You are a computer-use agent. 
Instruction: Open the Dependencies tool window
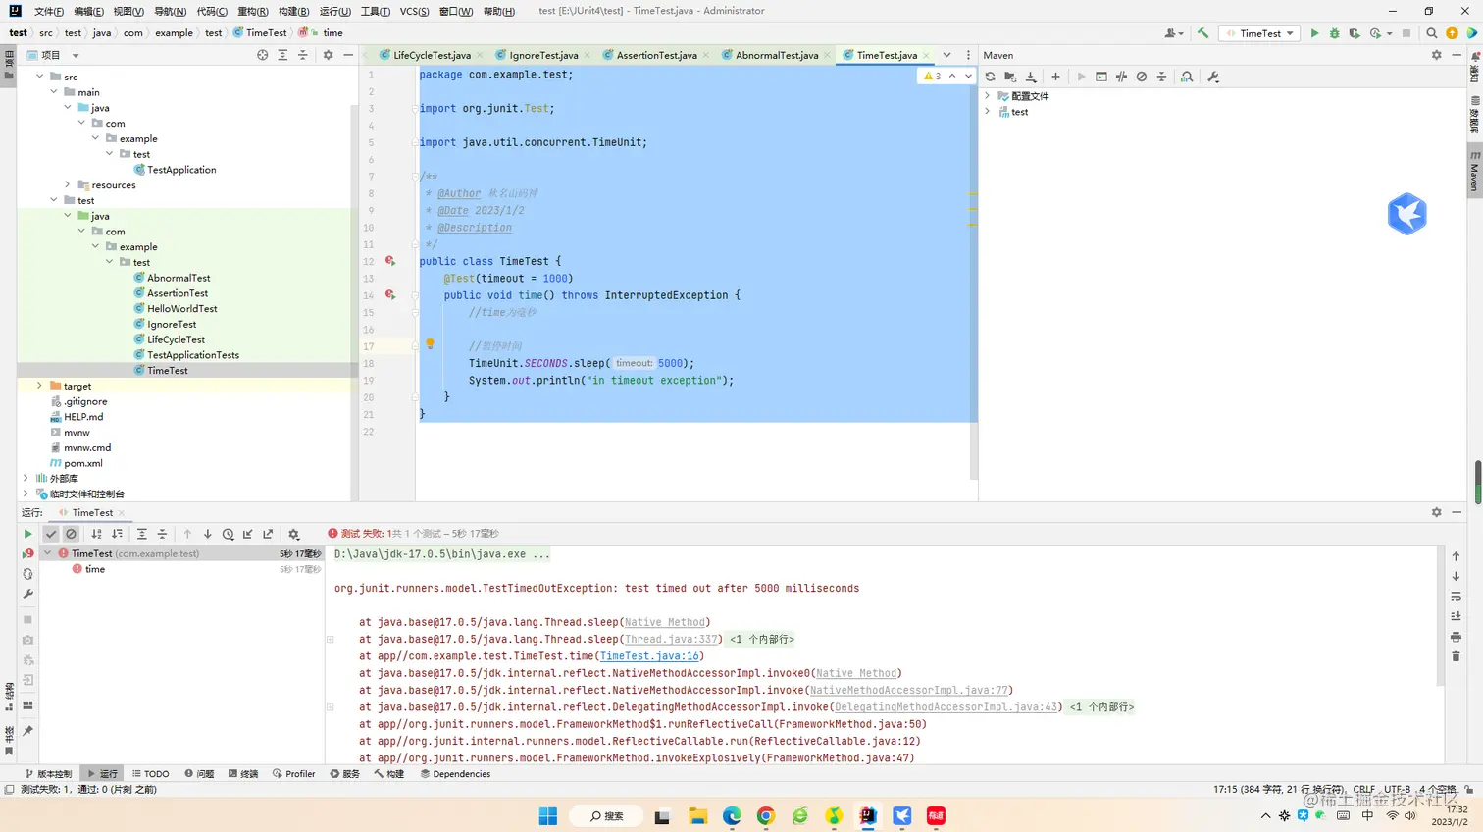coord(455,774)
